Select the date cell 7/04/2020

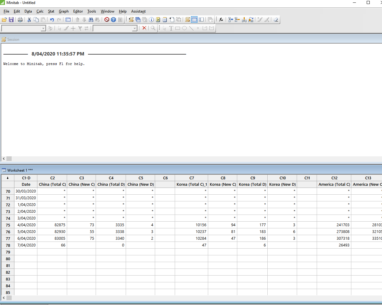click(x=26, y=245)
